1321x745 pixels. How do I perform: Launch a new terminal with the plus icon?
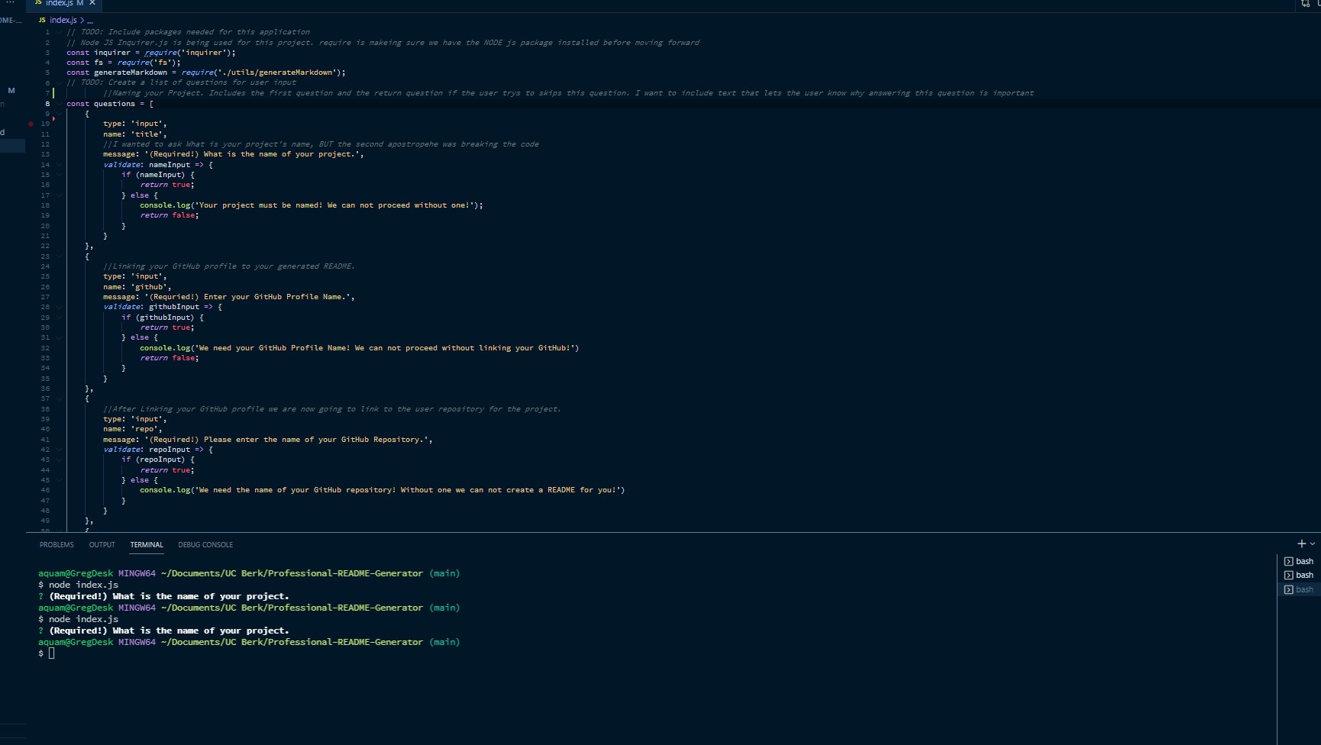[x=1301, y=543]
